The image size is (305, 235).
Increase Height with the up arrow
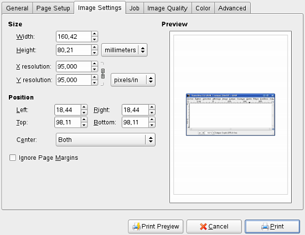click(95, 47)
